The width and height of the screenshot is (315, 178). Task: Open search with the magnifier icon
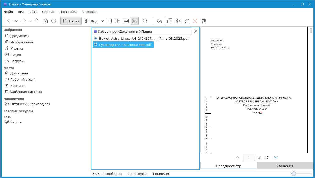145,21
